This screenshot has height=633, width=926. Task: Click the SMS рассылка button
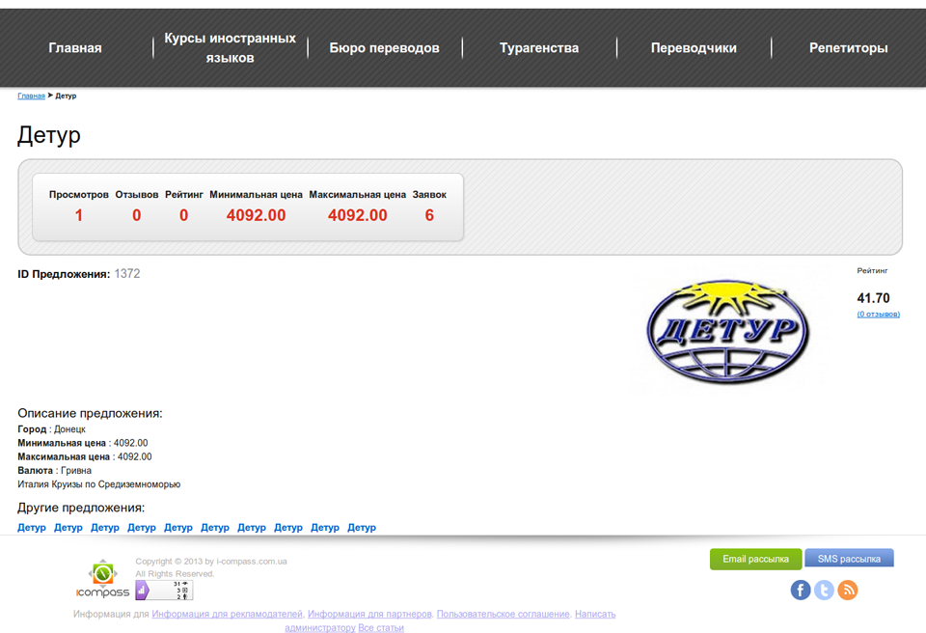pyautogui.click(x=849, y=559)
